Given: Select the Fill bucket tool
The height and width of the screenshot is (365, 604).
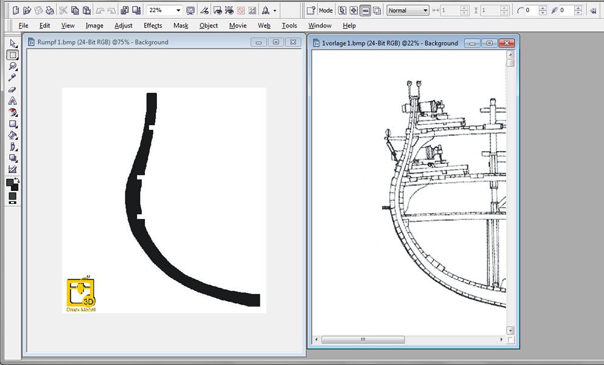Looking at the screenshot, I should point(12,136).
